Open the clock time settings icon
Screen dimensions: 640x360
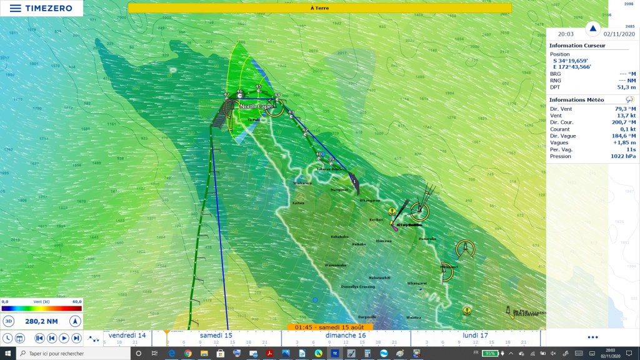7,338
